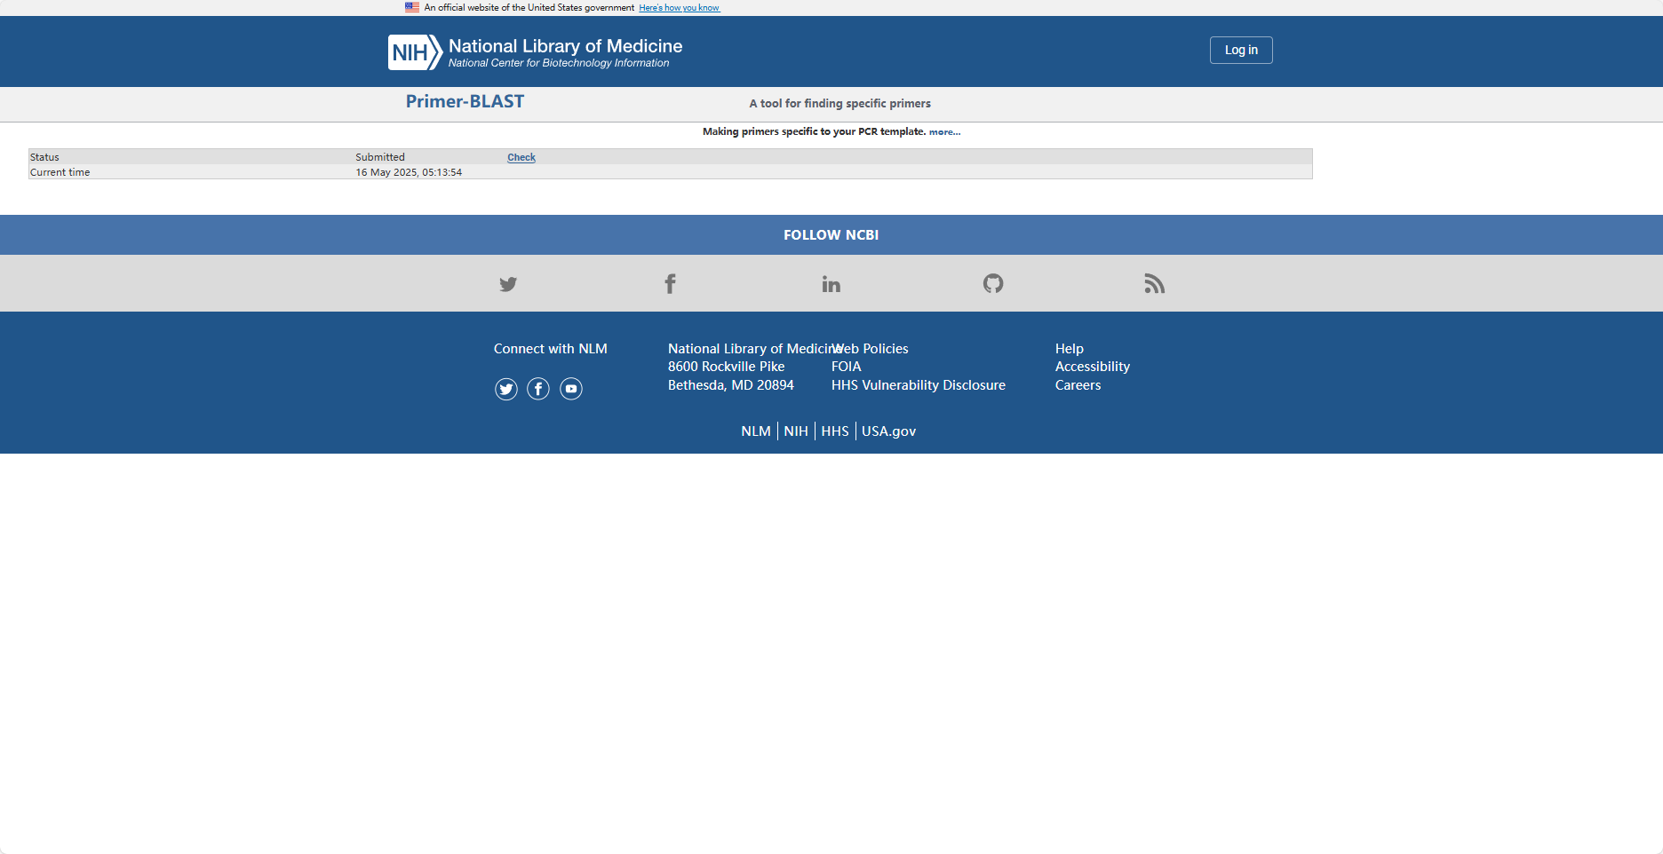The height and width of the screenshot is (854, 1663).
Task: Open the 'Here's how you know' link
Action: point(680,8)
